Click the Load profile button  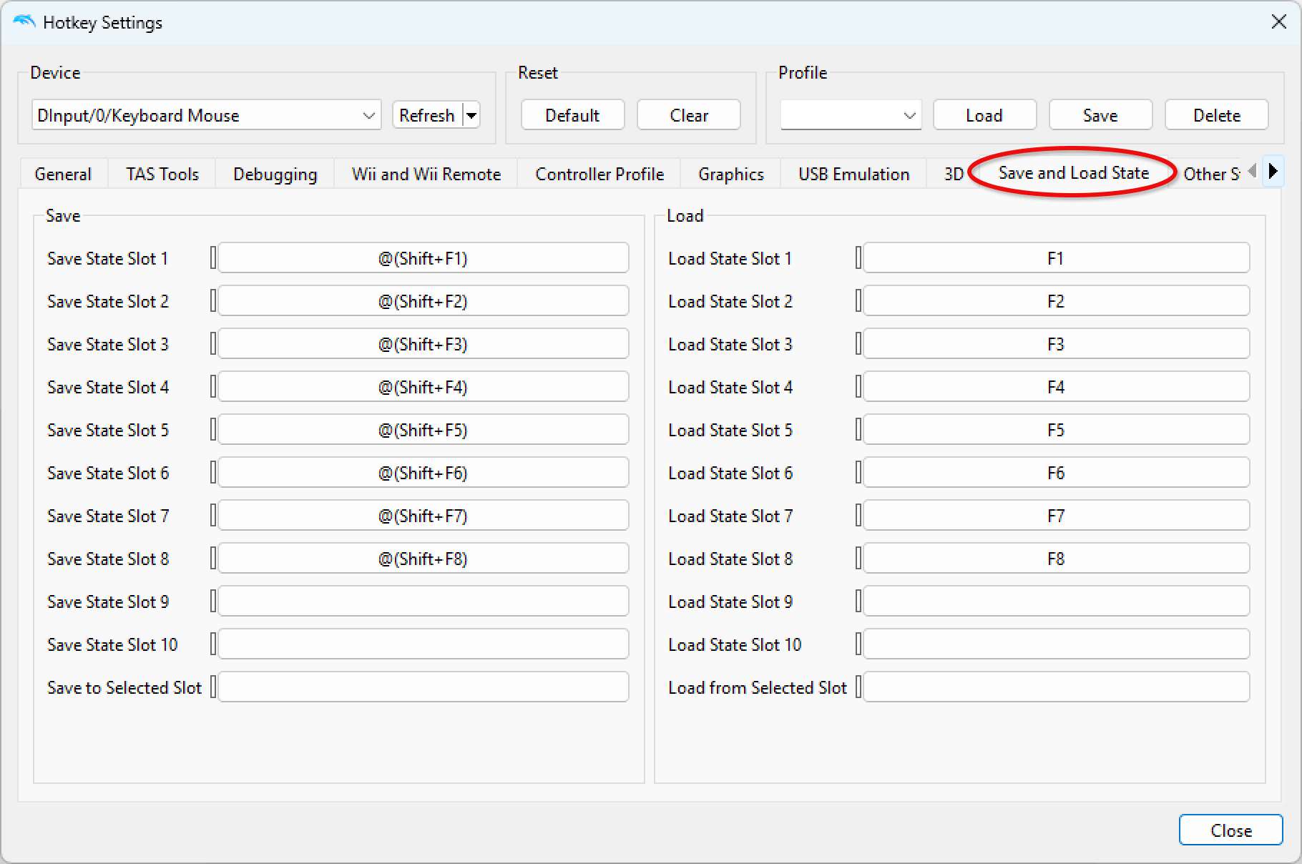(984, 115)
